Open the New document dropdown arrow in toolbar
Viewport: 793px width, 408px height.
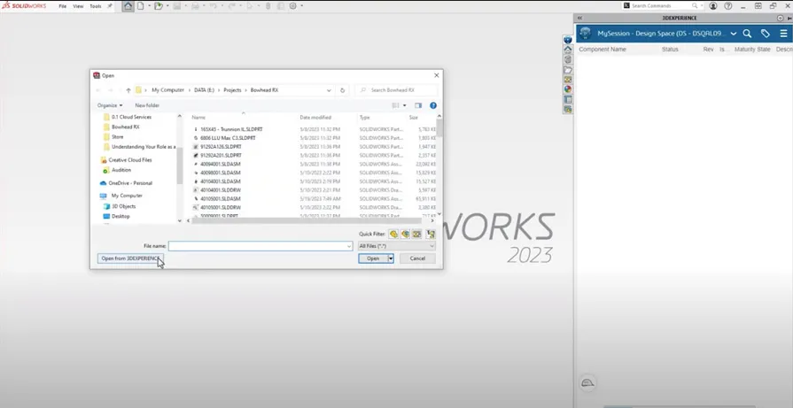pos(149,6)
